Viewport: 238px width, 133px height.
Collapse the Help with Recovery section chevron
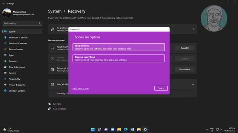coord(193,84)
